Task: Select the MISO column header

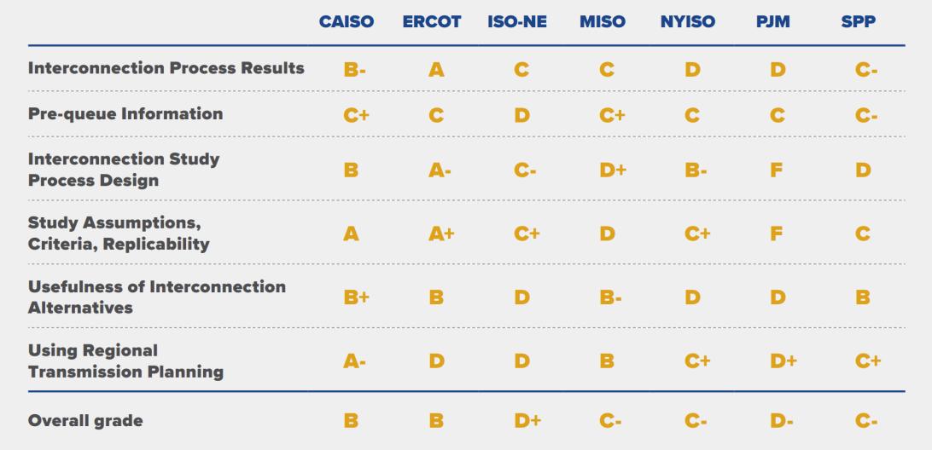Action: [603, 23]
